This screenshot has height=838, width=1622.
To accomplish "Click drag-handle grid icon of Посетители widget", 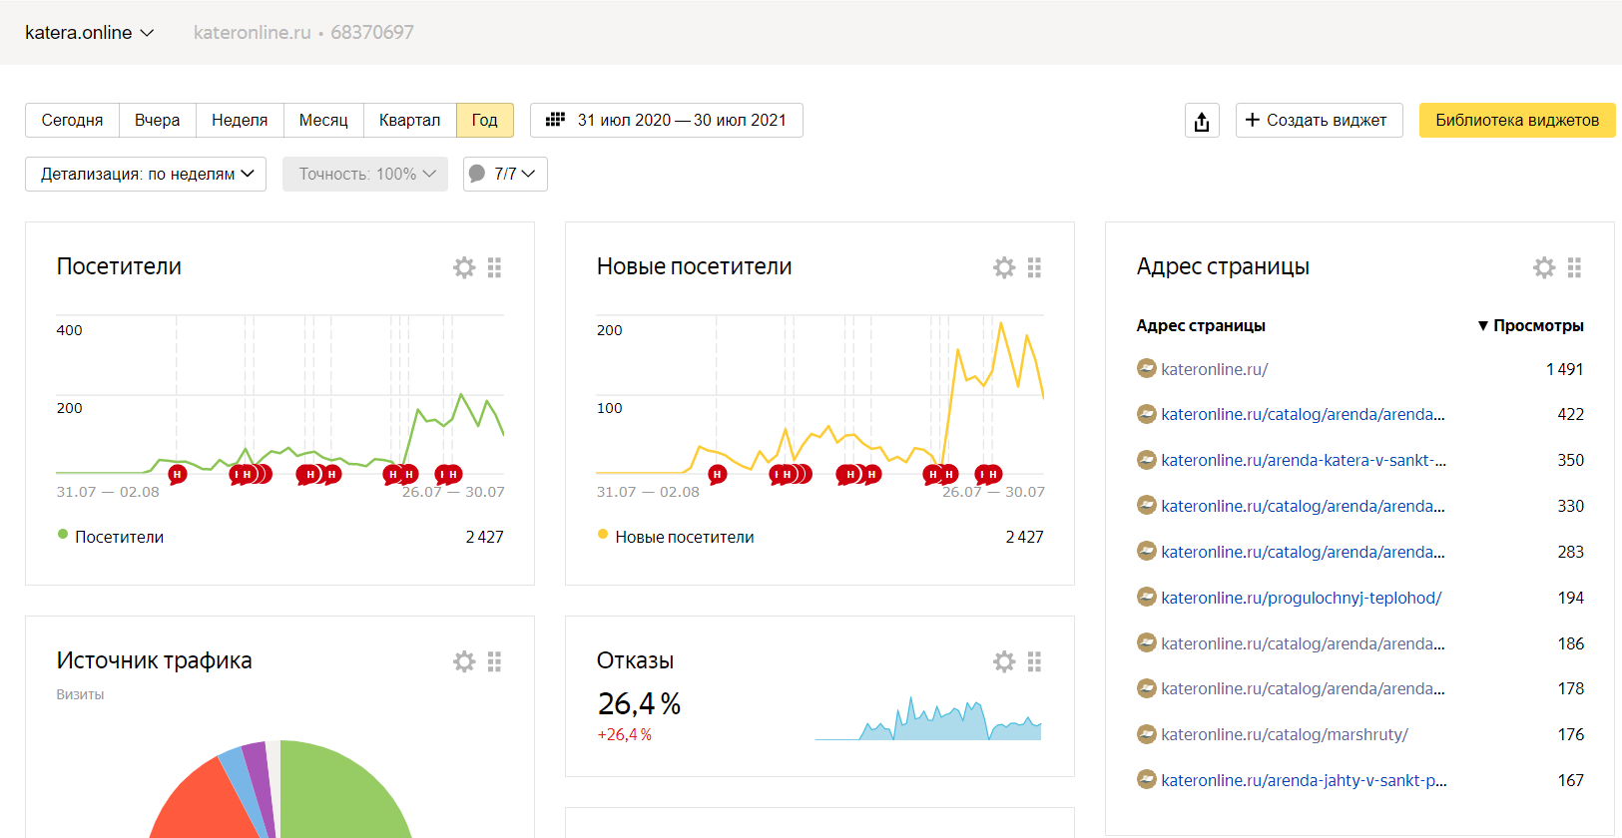I will pos(494,267).
